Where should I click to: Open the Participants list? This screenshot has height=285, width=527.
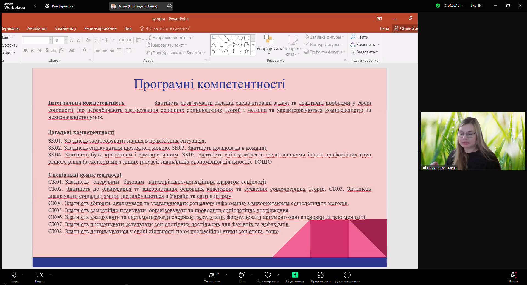coord(212,275)
